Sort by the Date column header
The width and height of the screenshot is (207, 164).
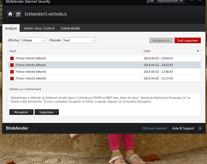(x=172, y=51)
